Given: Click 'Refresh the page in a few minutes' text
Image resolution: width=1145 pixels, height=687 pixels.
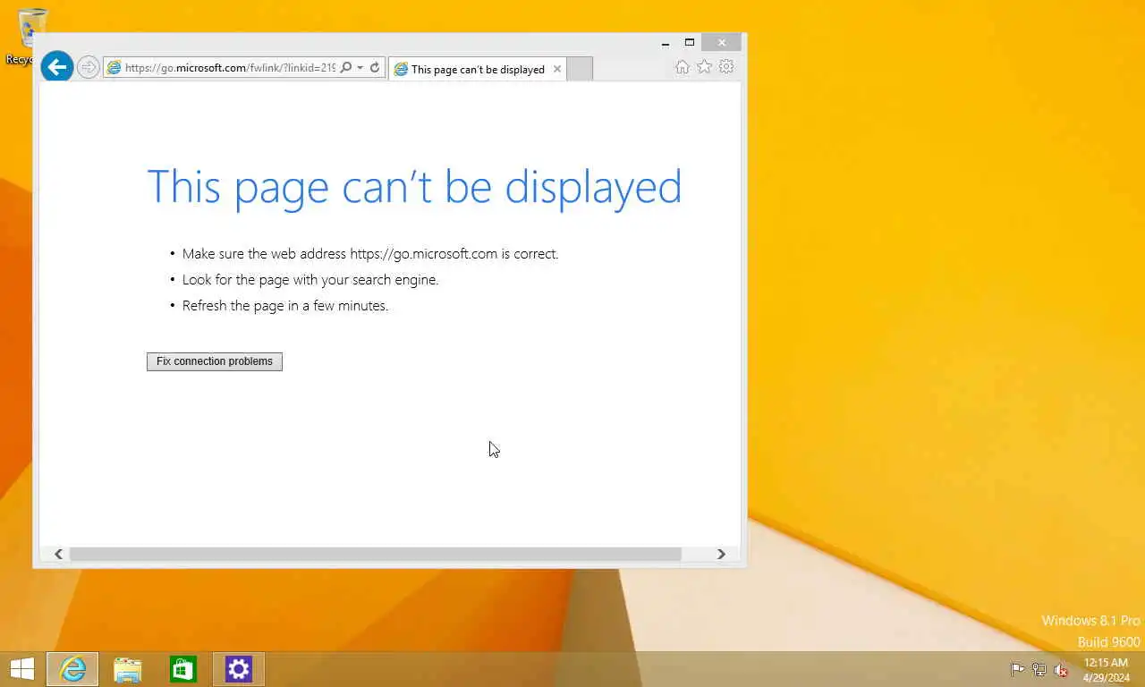Looking at the screenshot, I should click(x=285, y=306).
